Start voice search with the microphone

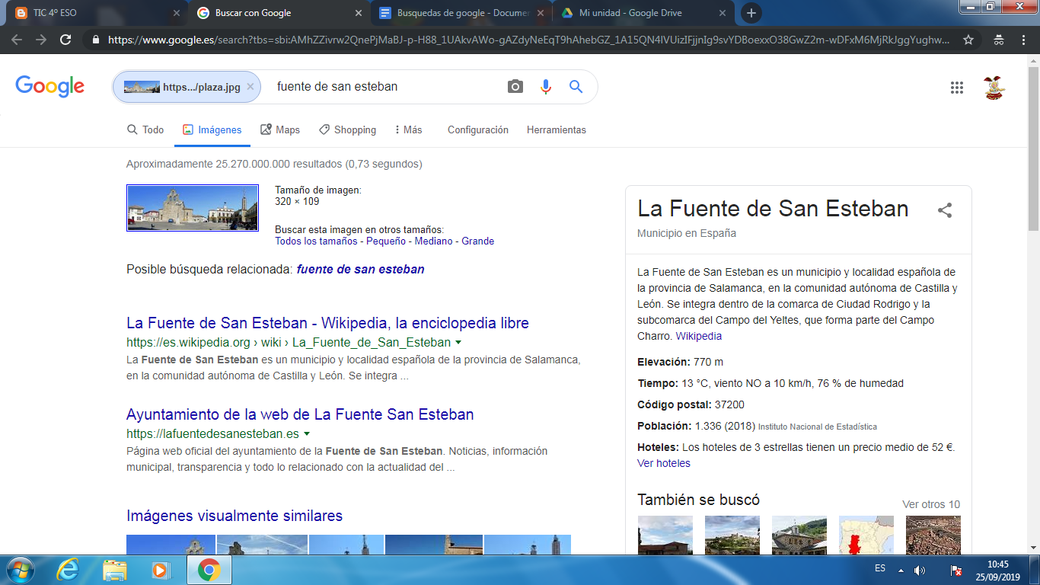pyautogui.click(x=545, y=87)
